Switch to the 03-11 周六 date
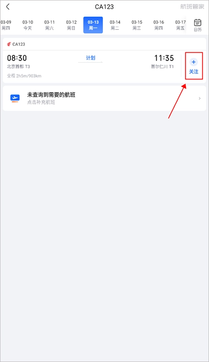The height and width of the screenshot is (362, 209). pyautogui.click(x=50, y=25)
